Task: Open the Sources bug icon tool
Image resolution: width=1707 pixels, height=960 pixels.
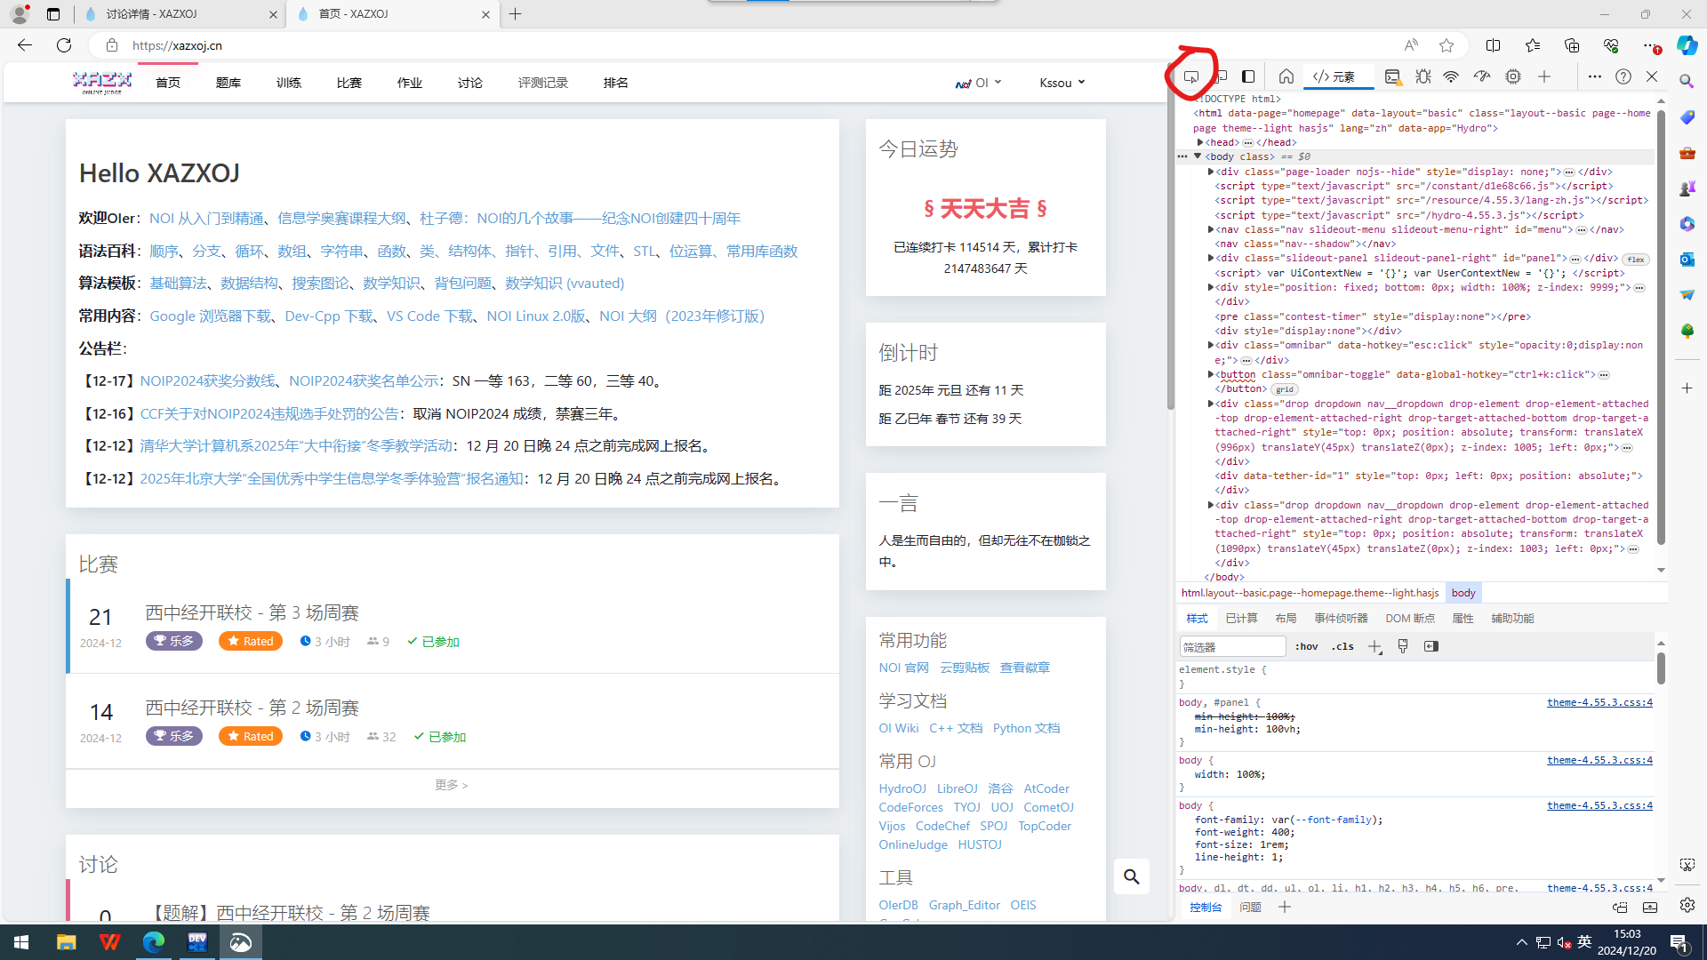Action: tap(1422, 77)
